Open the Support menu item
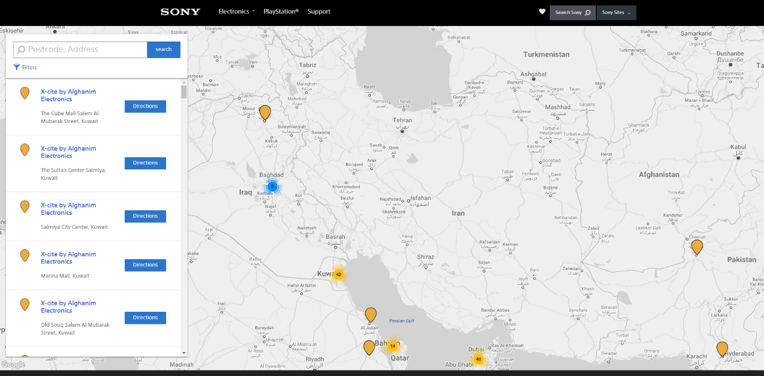764x376 pixels. click(x=319, y=12)
